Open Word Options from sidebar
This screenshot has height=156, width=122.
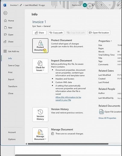[12, 139]
